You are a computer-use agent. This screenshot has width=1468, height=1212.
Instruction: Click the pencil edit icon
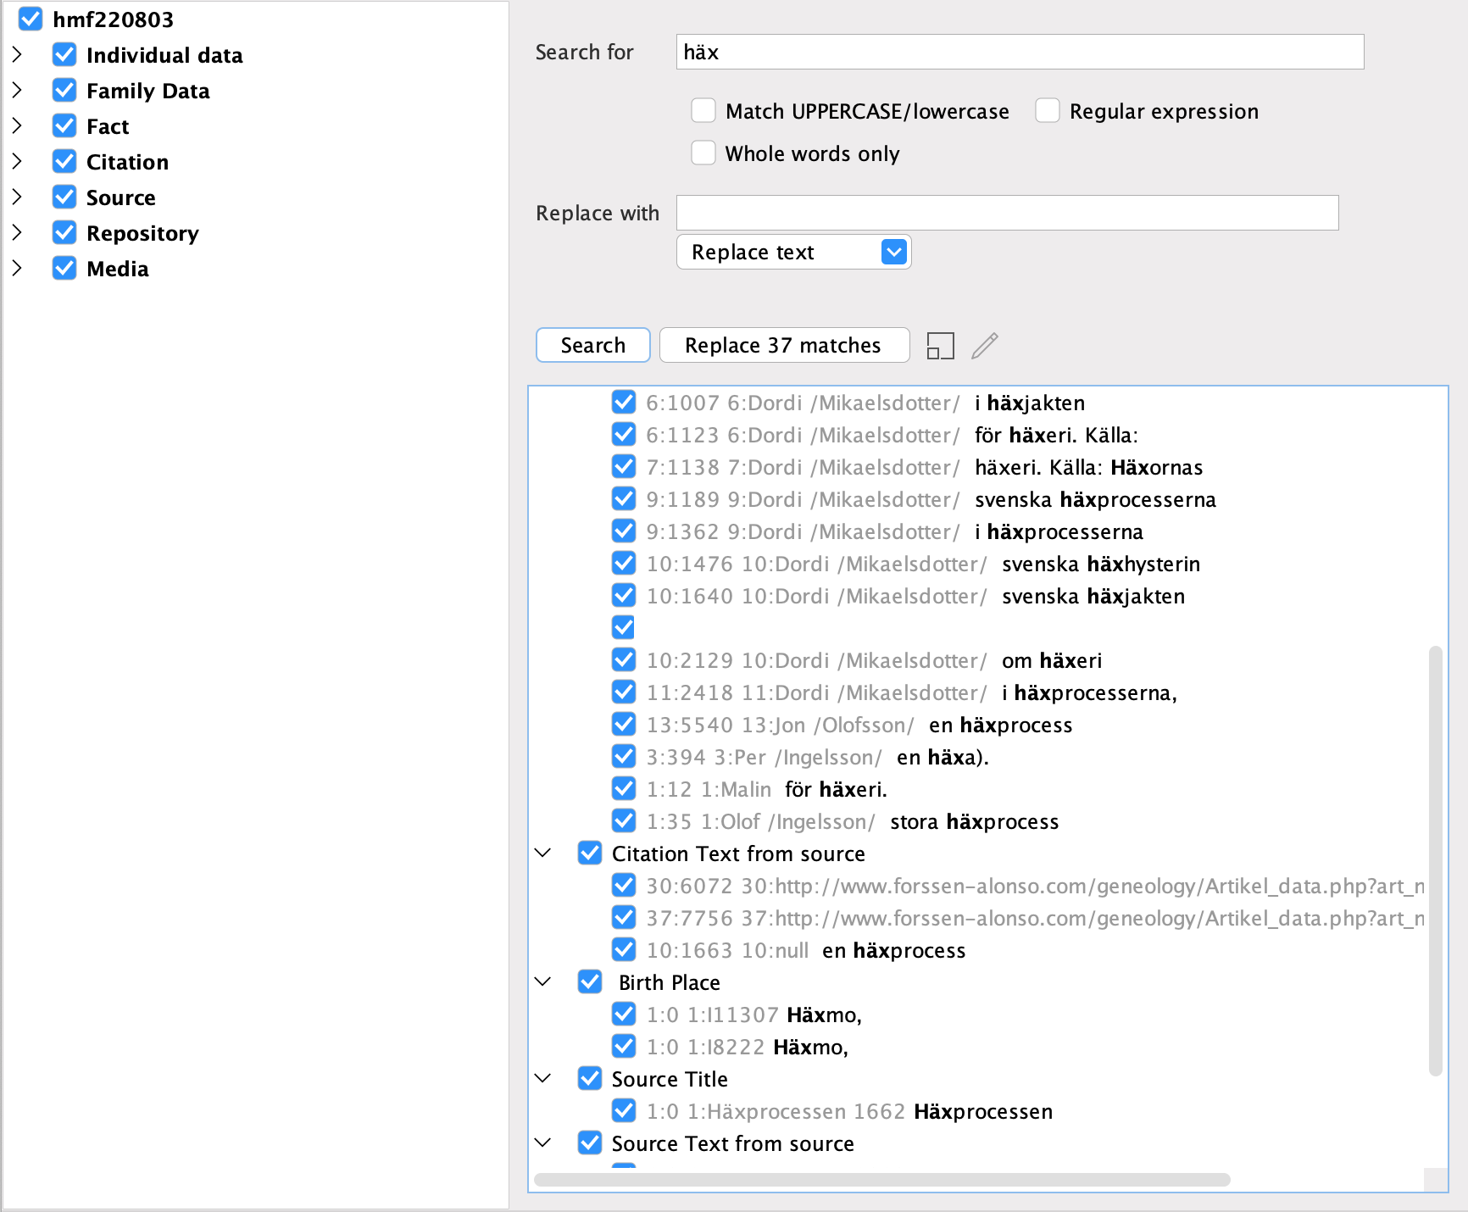click(984, 346)
